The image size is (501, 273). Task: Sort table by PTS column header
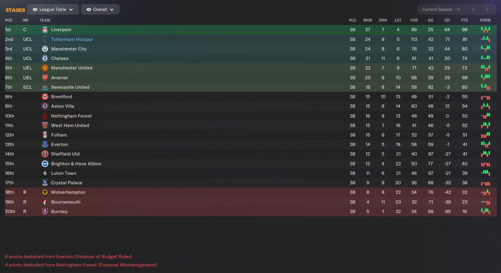[465, 20]
